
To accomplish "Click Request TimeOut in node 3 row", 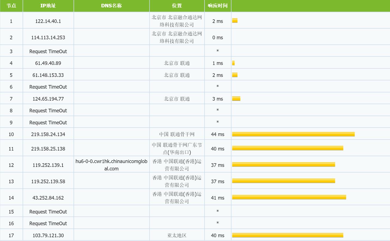I will pyautogui.click(x=48, y=52).
